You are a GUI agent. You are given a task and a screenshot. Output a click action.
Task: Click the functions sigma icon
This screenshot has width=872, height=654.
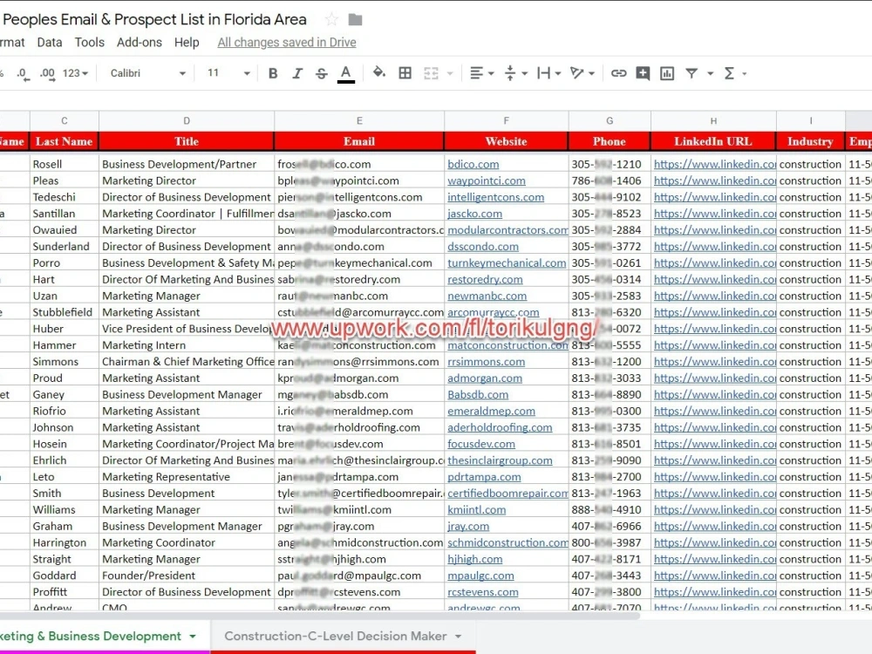click(x=729, y=73)
